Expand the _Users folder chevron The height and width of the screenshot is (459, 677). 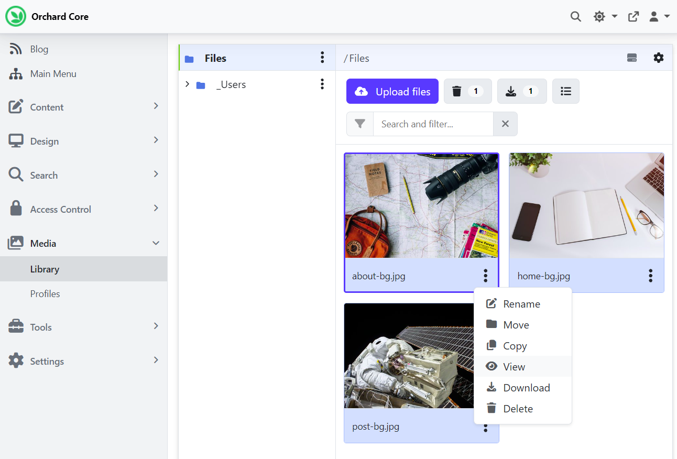coord(187,84)
